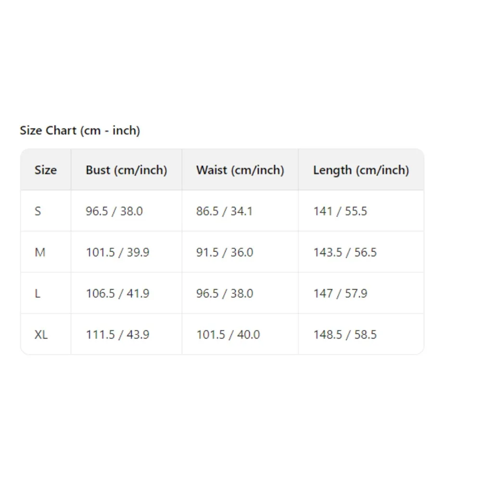The image size is (481, 481).
Task: Click length value 143.5 / 56.5
Action: click(x=345, y=252)
